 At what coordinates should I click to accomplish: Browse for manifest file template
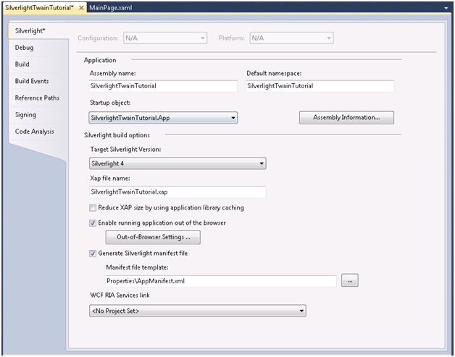coord(350,280)
